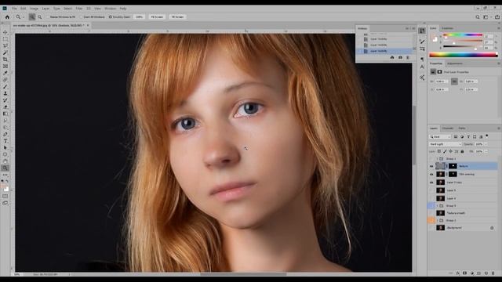The width and height of the screenshot is (502, 282).
Task: Add layer mask at Layers panel bottom
Action: [465, 273]
